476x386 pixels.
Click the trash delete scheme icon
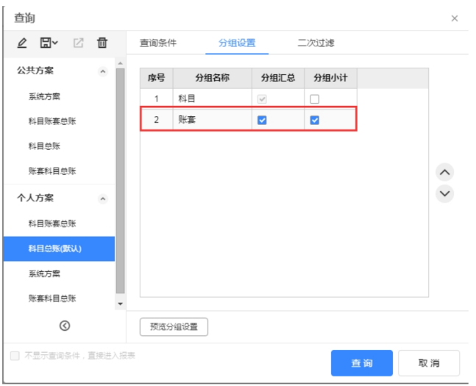coord(102,43)
